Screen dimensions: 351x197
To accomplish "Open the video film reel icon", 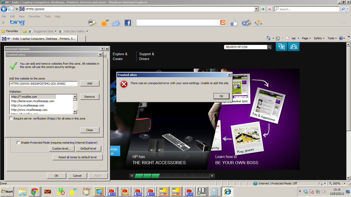I will [x=246, y=23].
